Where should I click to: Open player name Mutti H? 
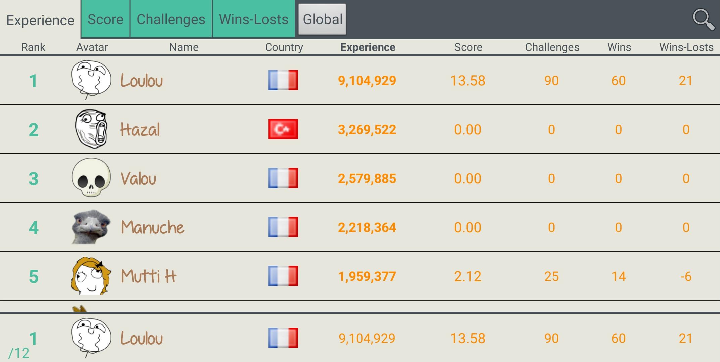[148, 276]
